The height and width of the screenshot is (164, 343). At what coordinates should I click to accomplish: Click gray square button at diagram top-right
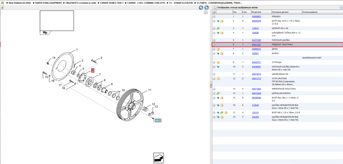click(x=205, y=12)
